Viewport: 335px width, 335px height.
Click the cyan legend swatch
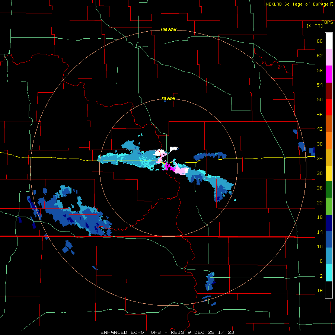[x=329, y=273]
